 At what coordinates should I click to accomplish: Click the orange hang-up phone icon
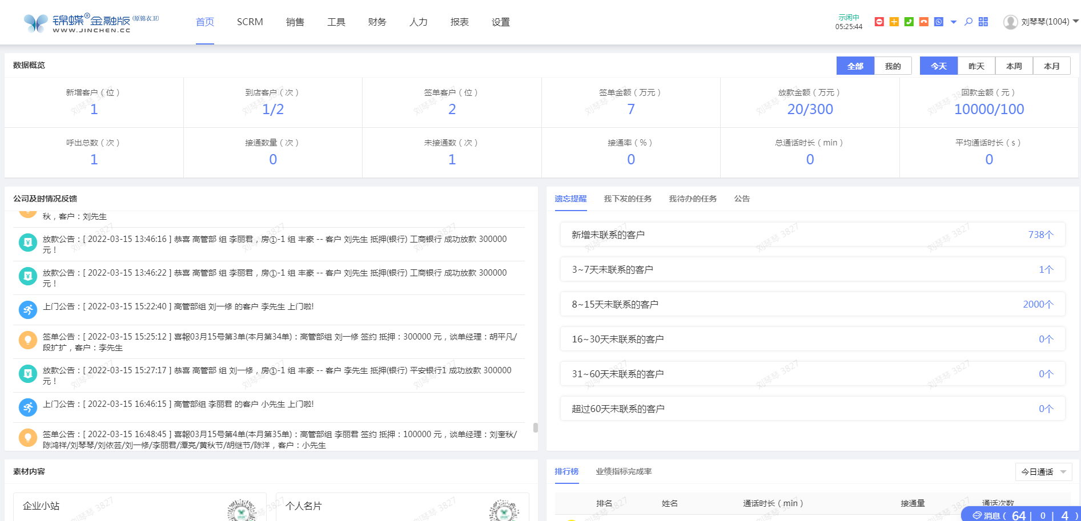(x=924, y=22)
